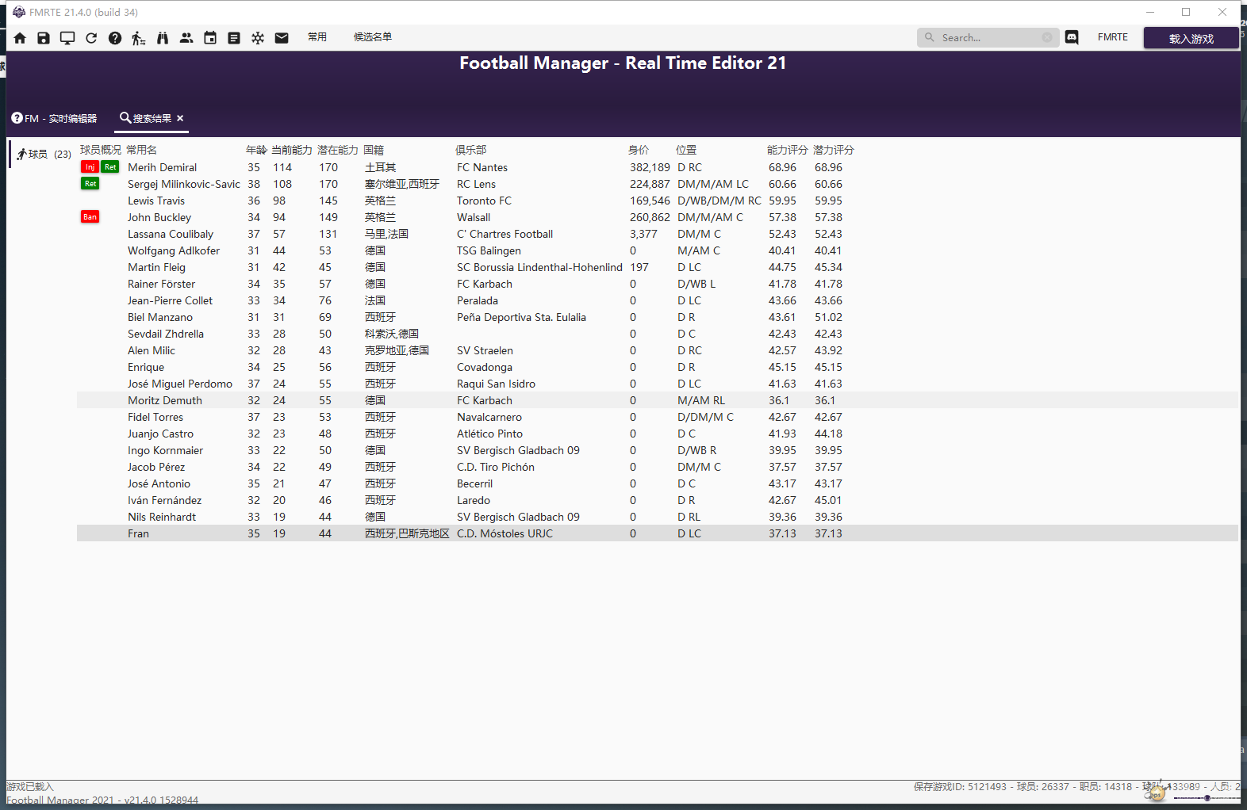Click the 载入游戏 load game button
Image resolution: width=1247 pixels, height=810 pixels.
point(1191,38)
